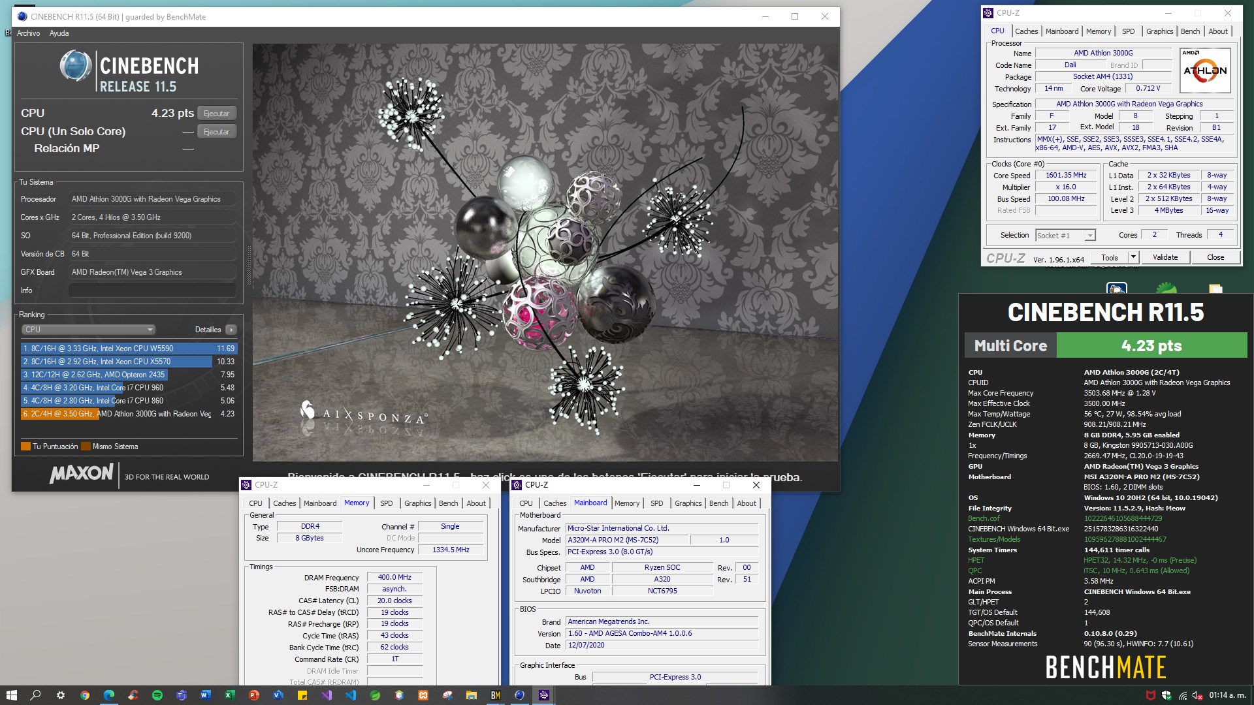Switch to BenchMate (BM) taskbar icon
The width and height of the screenshot is (1254, 705).
495,695
